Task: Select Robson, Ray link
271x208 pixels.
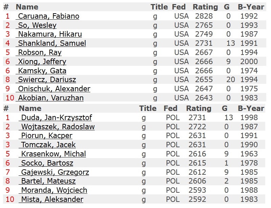Action: point(39,53)
